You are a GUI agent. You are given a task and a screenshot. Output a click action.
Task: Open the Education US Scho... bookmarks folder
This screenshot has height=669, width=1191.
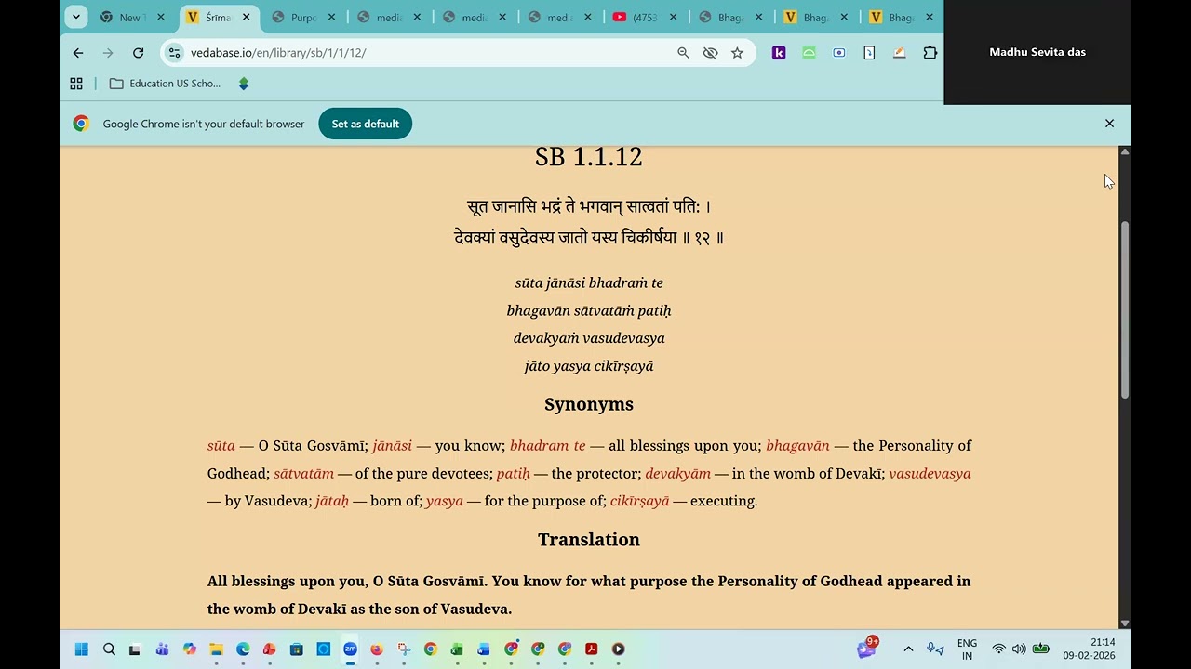(165, 84)
